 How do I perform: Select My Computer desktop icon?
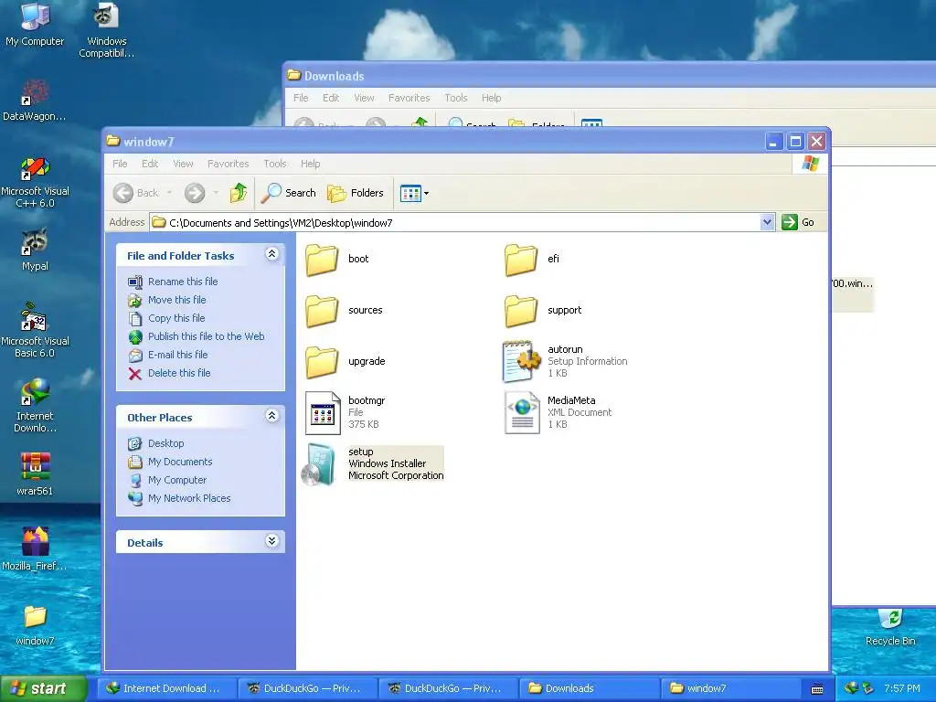tap(35, 25)
